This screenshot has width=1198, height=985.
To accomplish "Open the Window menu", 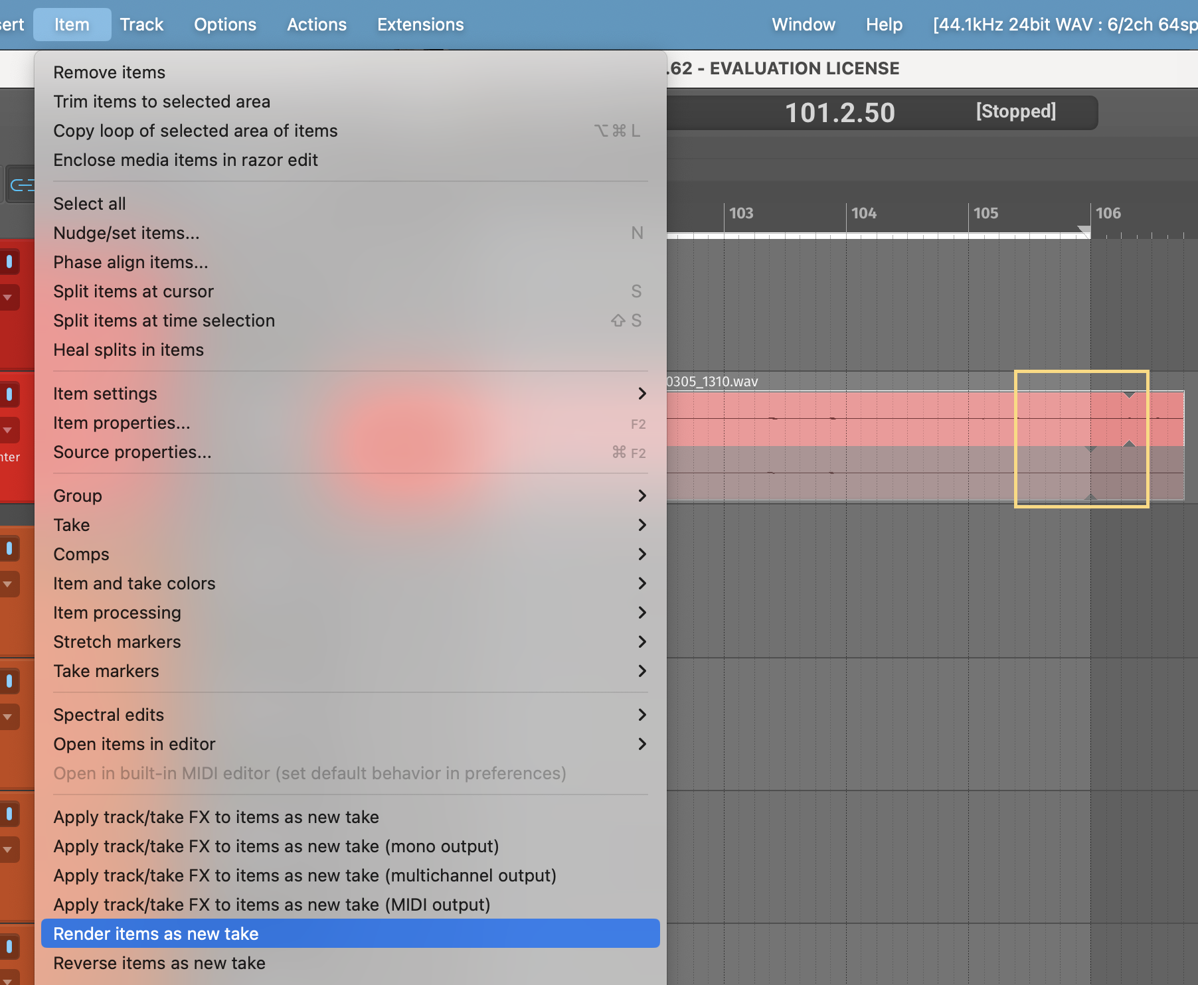I will (803, 25).
